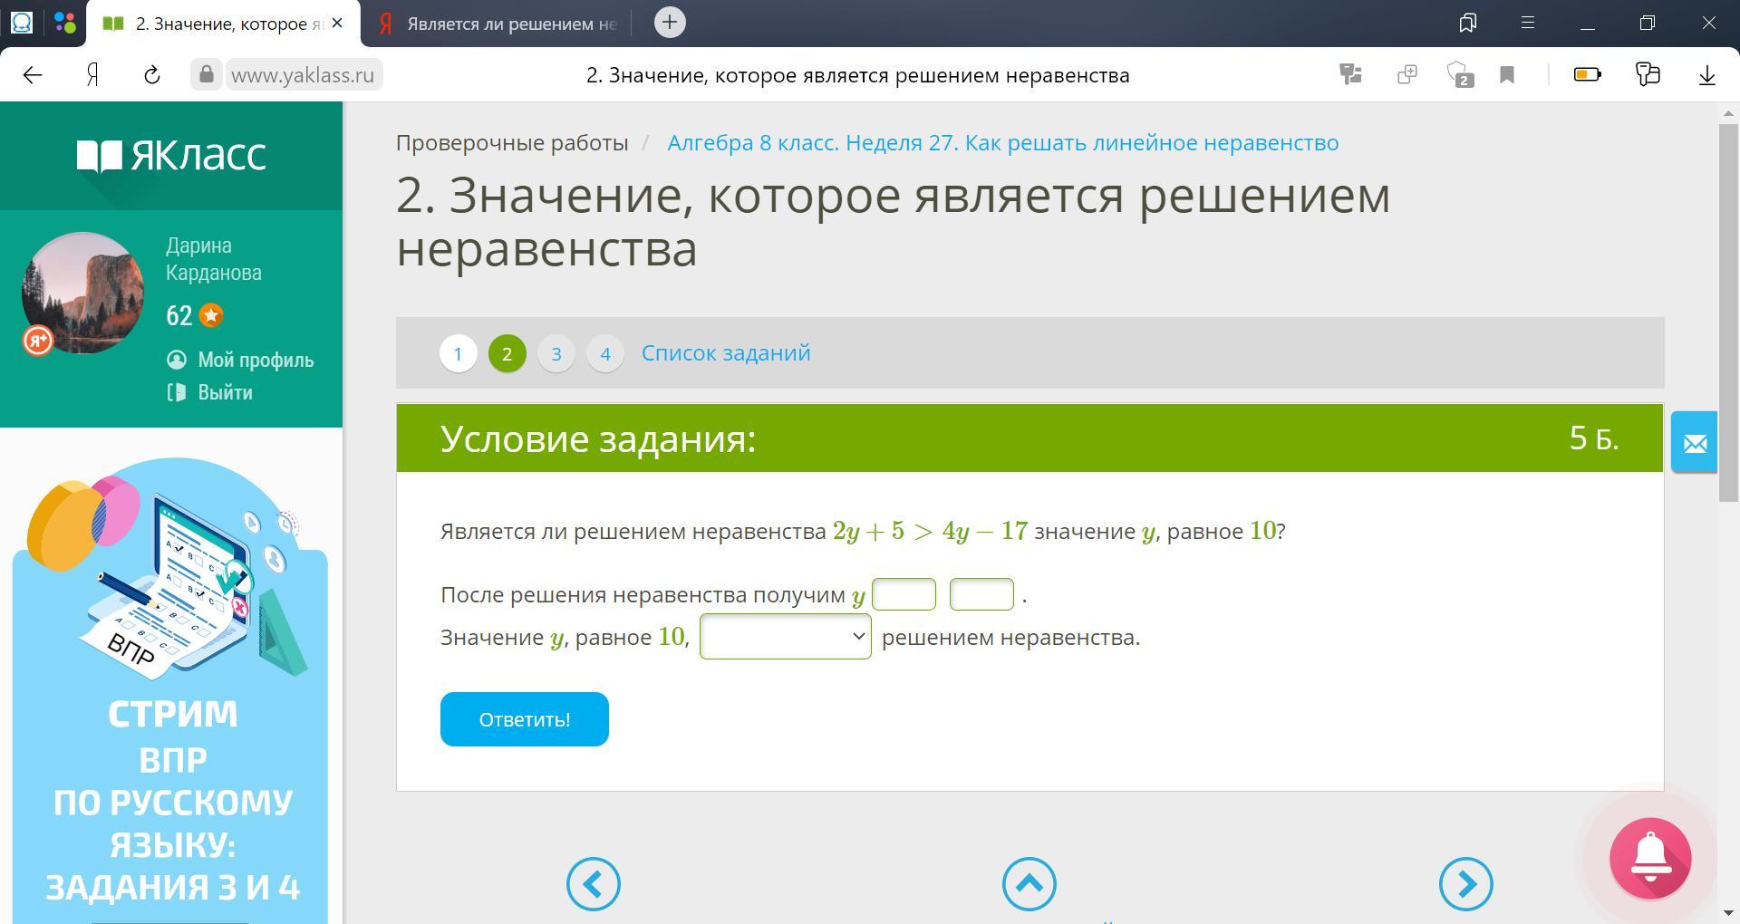Open 'Алгебра 8 класс. Неделя 27' breadcrumb link
The width and height of the screenshot is (1740, 924).
[1003, 143]
